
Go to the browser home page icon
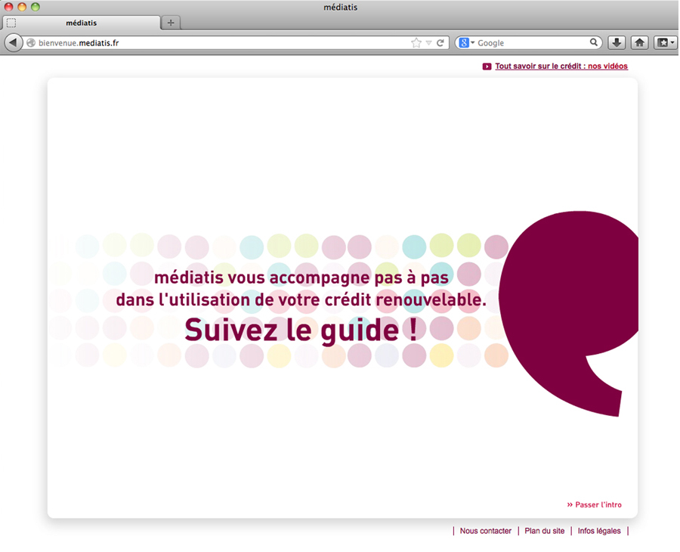click(x=639, y=43)
